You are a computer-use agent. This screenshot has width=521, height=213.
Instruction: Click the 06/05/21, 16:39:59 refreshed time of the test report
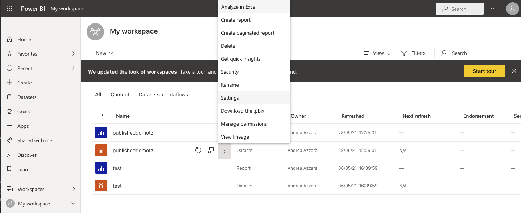pyautogui.click(x=358, y=168)
